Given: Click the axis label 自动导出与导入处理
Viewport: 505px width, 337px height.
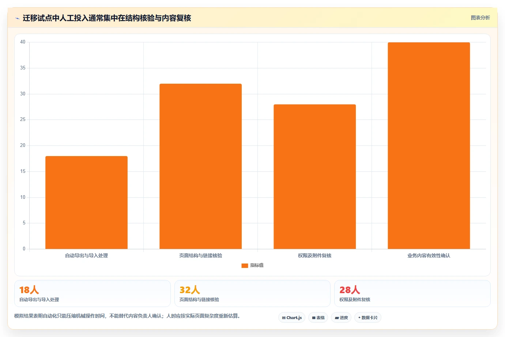Looking at the screenshot, I should click(x=86, y=255).
